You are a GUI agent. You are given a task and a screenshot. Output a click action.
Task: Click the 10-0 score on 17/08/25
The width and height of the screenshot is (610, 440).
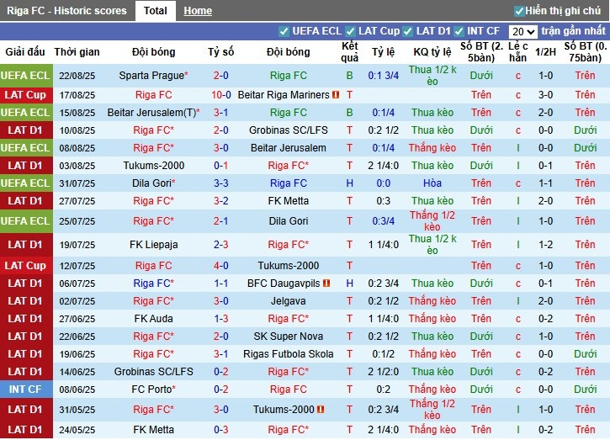220,95
